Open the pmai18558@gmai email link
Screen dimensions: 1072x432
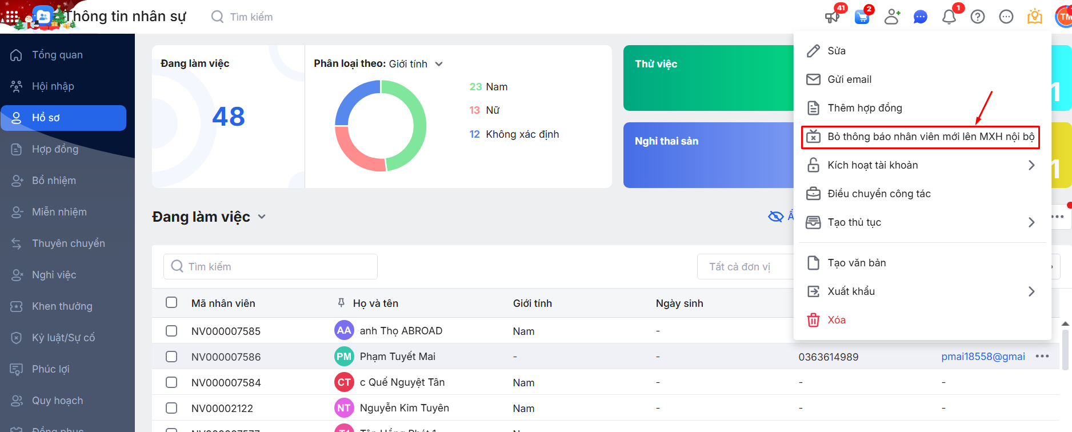pyautogui.click(x=983, y=357)
